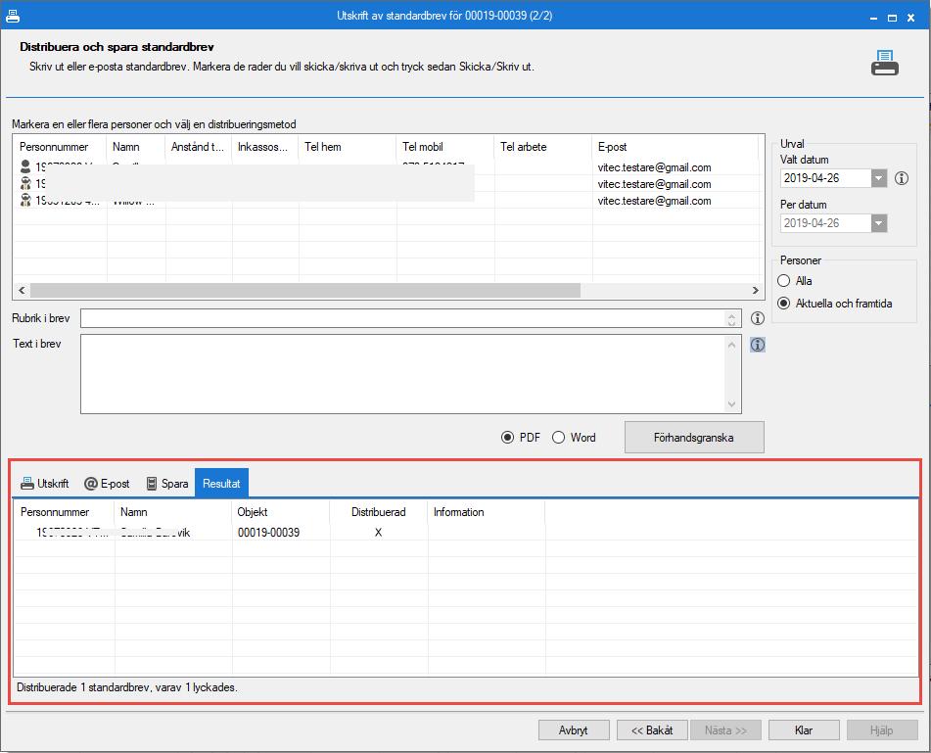Click the Namn column header in top list
This screenshot has width=931, height=753.
point(126,147)
